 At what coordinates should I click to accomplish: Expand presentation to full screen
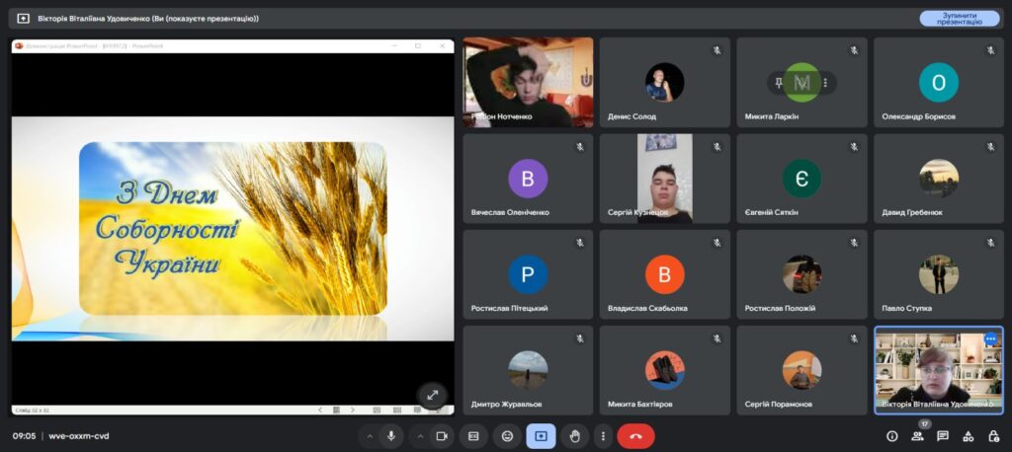pyautogui.click(x=432, y=395)
